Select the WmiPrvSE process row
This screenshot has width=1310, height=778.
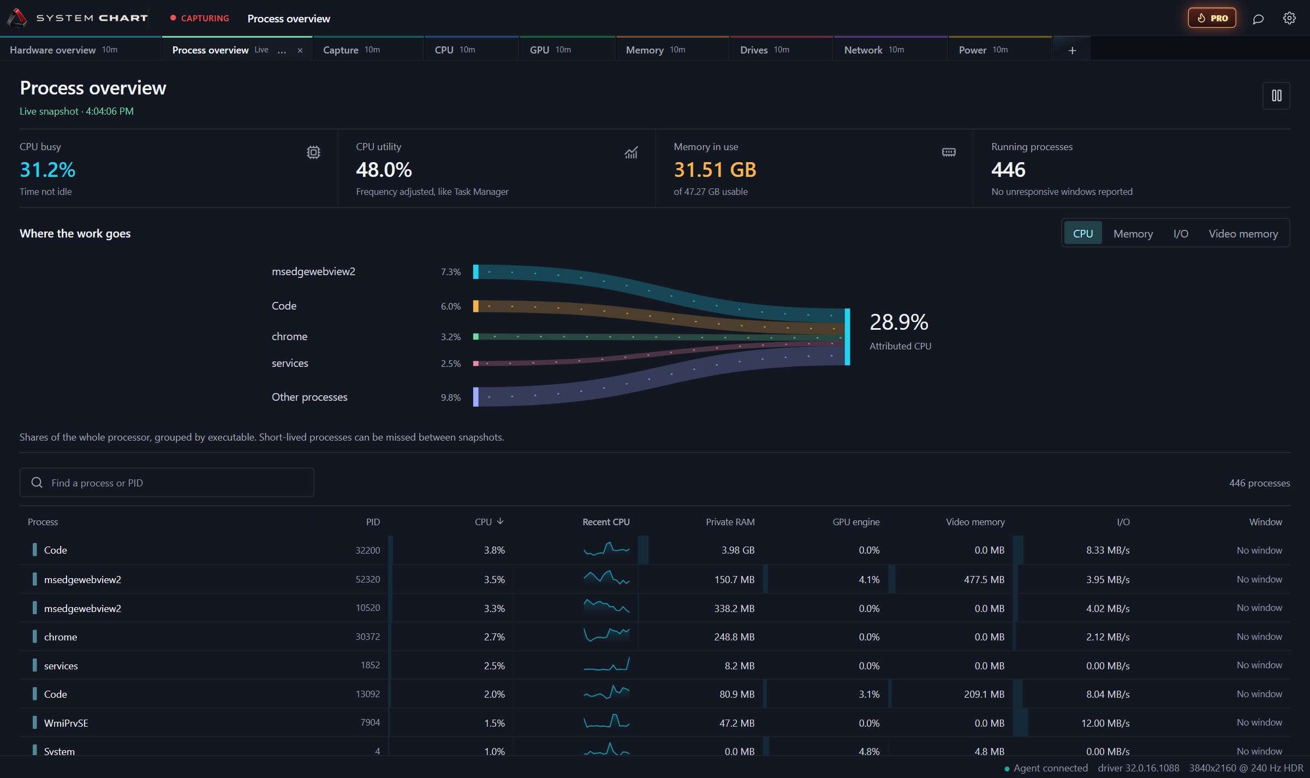pos(655,723)
